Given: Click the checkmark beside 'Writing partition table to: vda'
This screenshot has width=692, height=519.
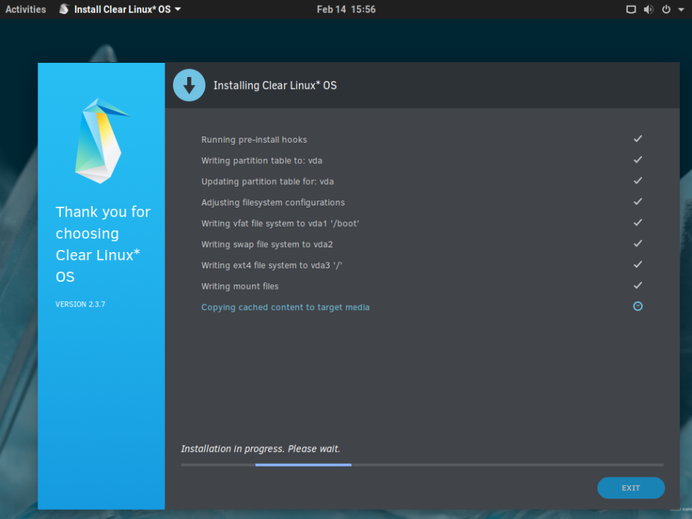Looking at the screenshot, I should [x=638, y=160].
